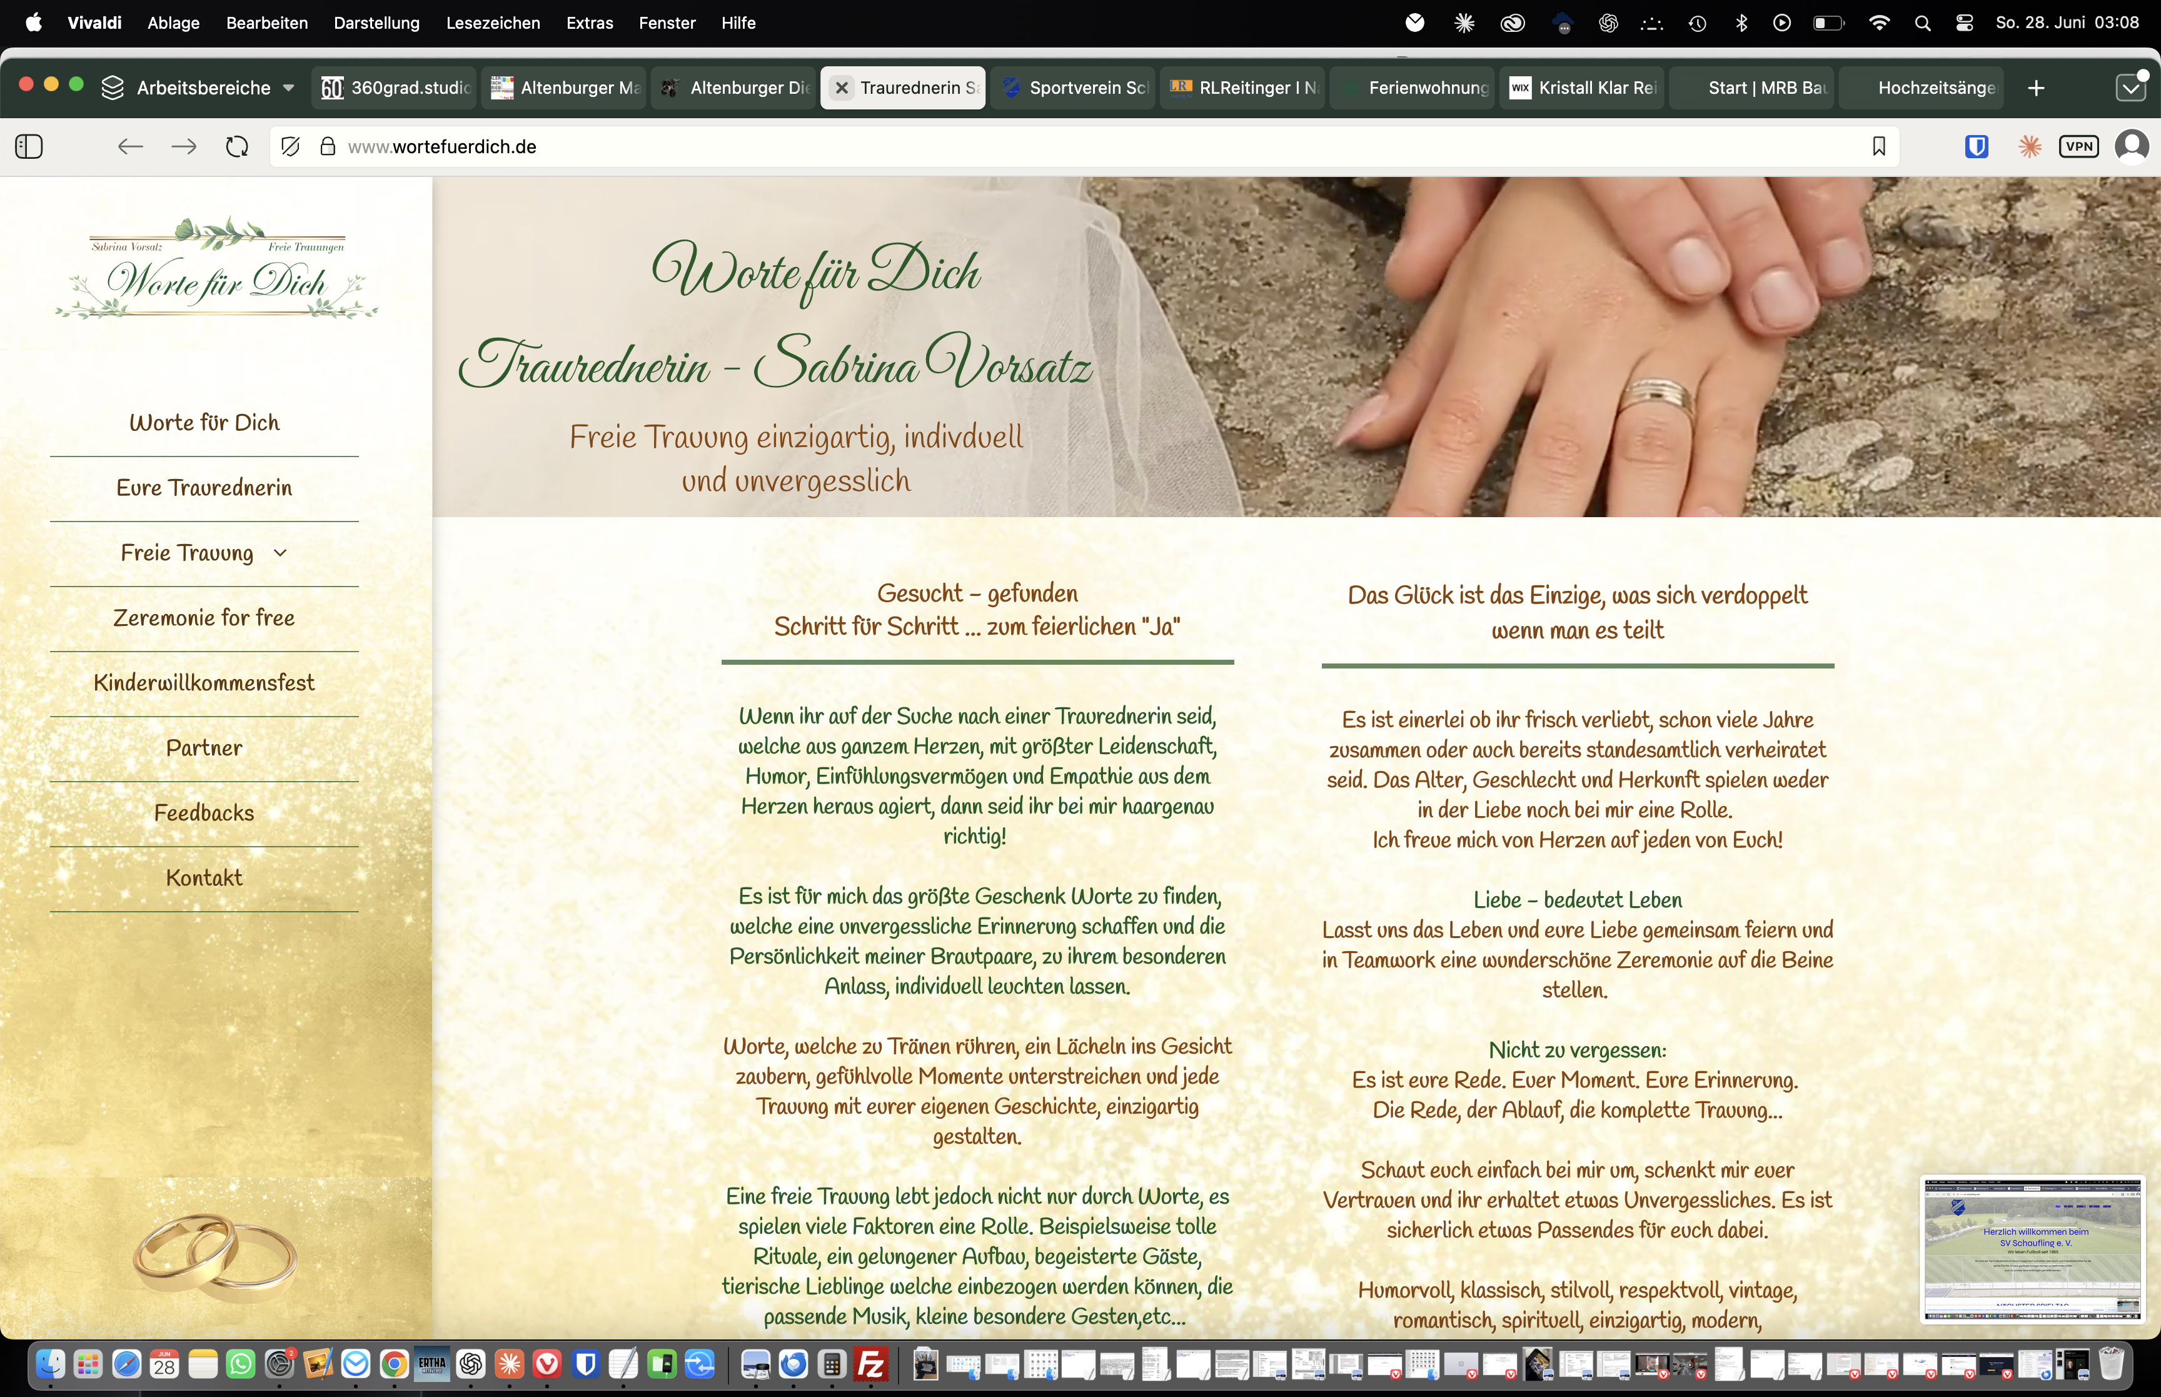This screenshot has width=2161, height=1397.
Task: Click the Worte für Dich site logo
Action: (x=217, y=268)
